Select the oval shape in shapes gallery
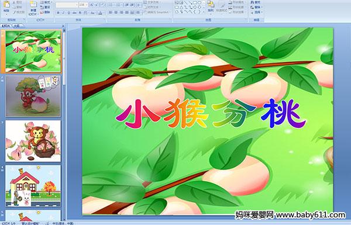351x225 pixels. click(199, 3)
